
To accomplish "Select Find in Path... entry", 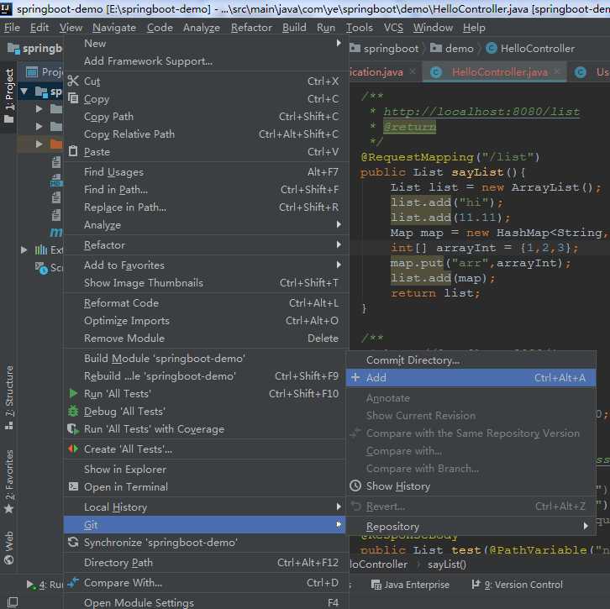I will coord(204,189).
